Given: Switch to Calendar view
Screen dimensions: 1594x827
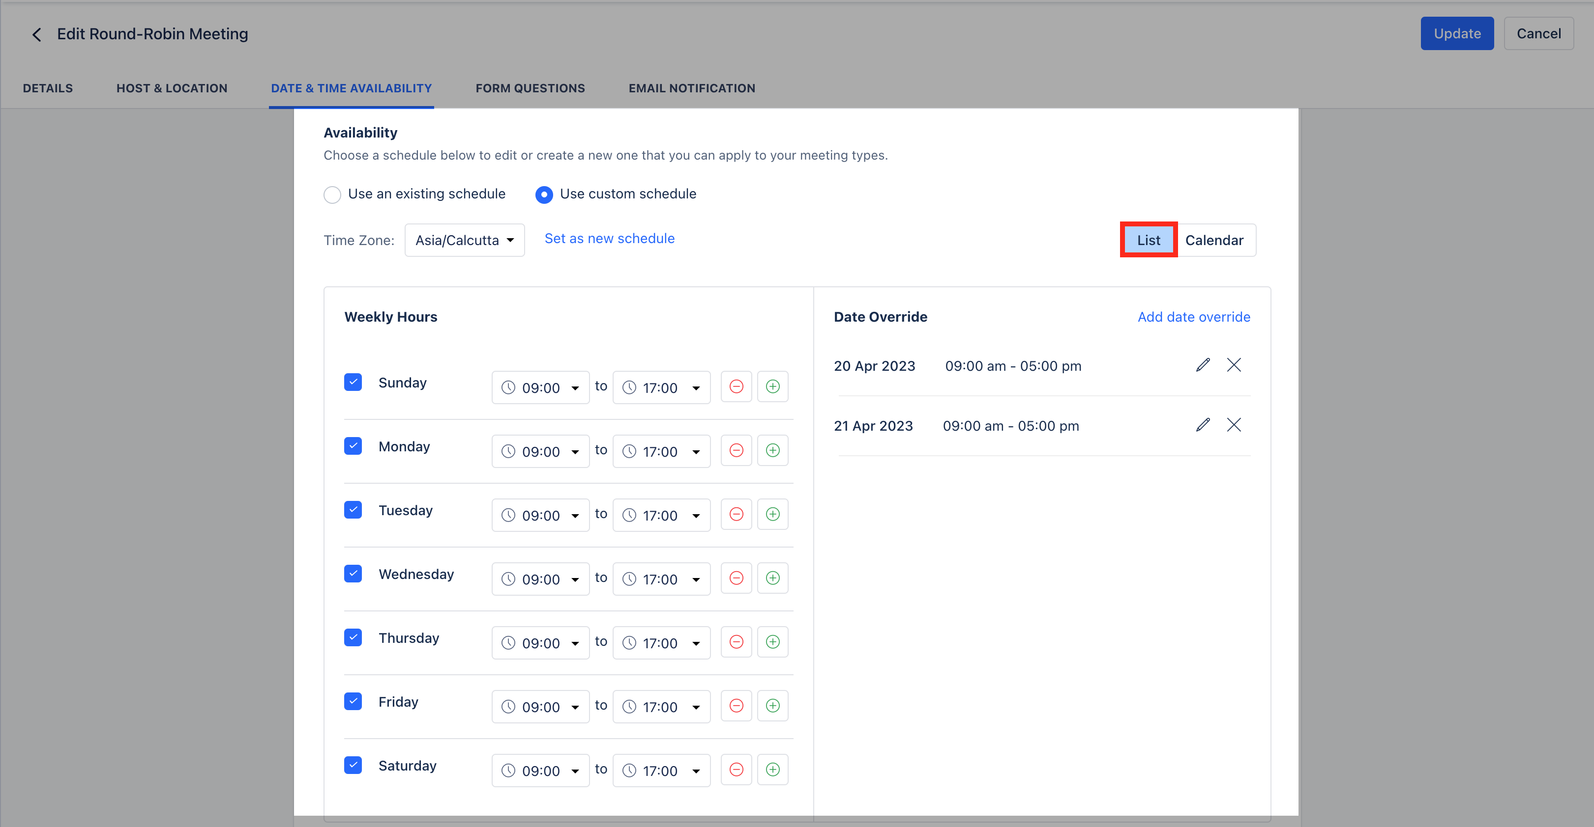Looking at the screenshot, I should (1213, 241).
